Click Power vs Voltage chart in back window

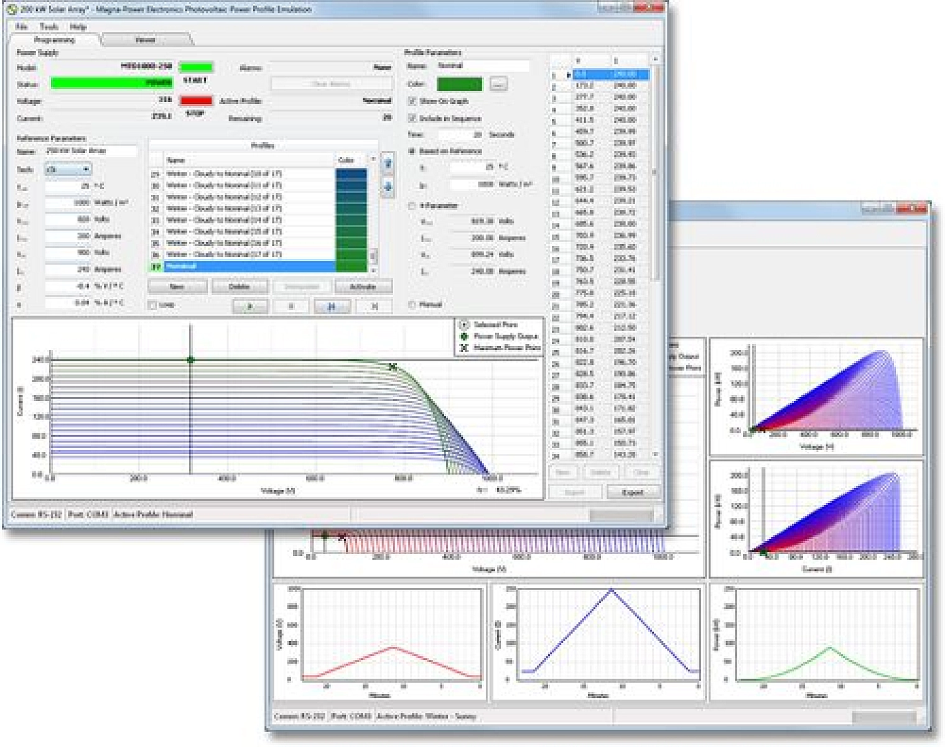click(816, 397)
